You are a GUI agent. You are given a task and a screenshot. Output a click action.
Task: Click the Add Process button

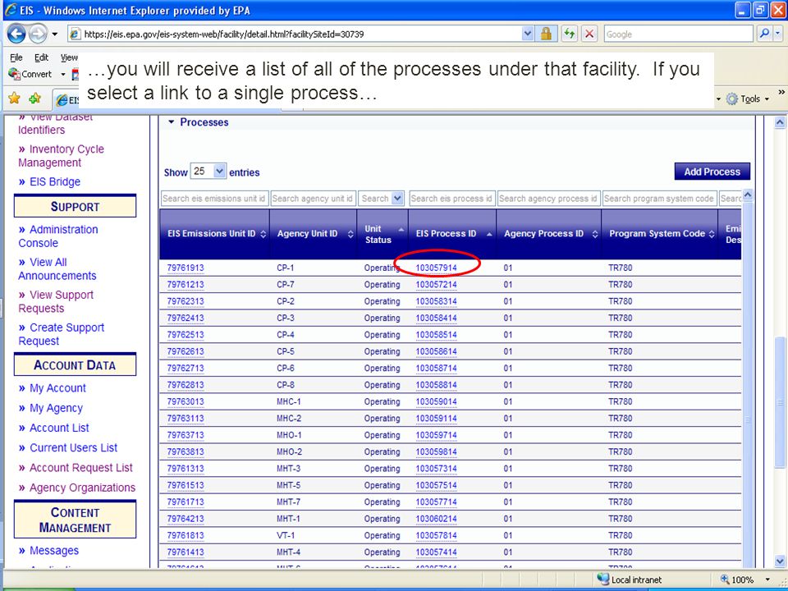point(712,172)
